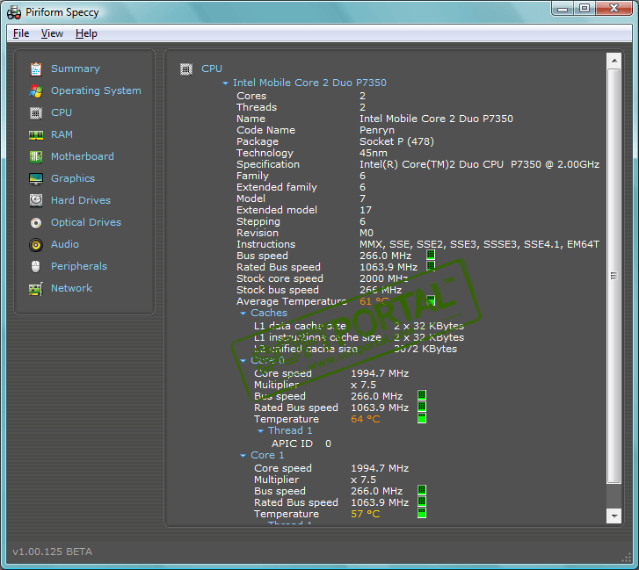Click Core 1 Core speed 1994.7 MHz
The image size is (639, 570).
380,468
